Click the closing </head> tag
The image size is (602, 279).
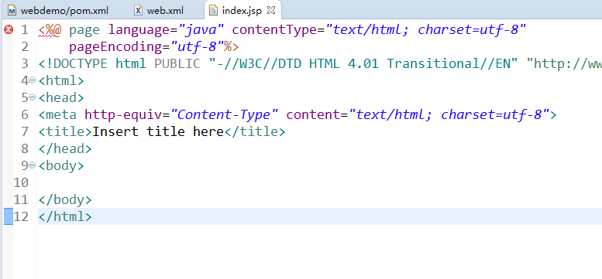[x=65, y=148]
